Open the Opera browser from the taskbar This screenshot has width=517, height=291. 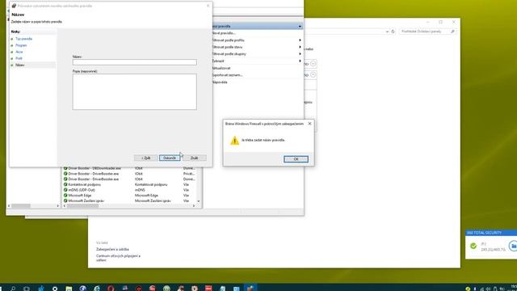pyautogui.click(x=111, y=289)
